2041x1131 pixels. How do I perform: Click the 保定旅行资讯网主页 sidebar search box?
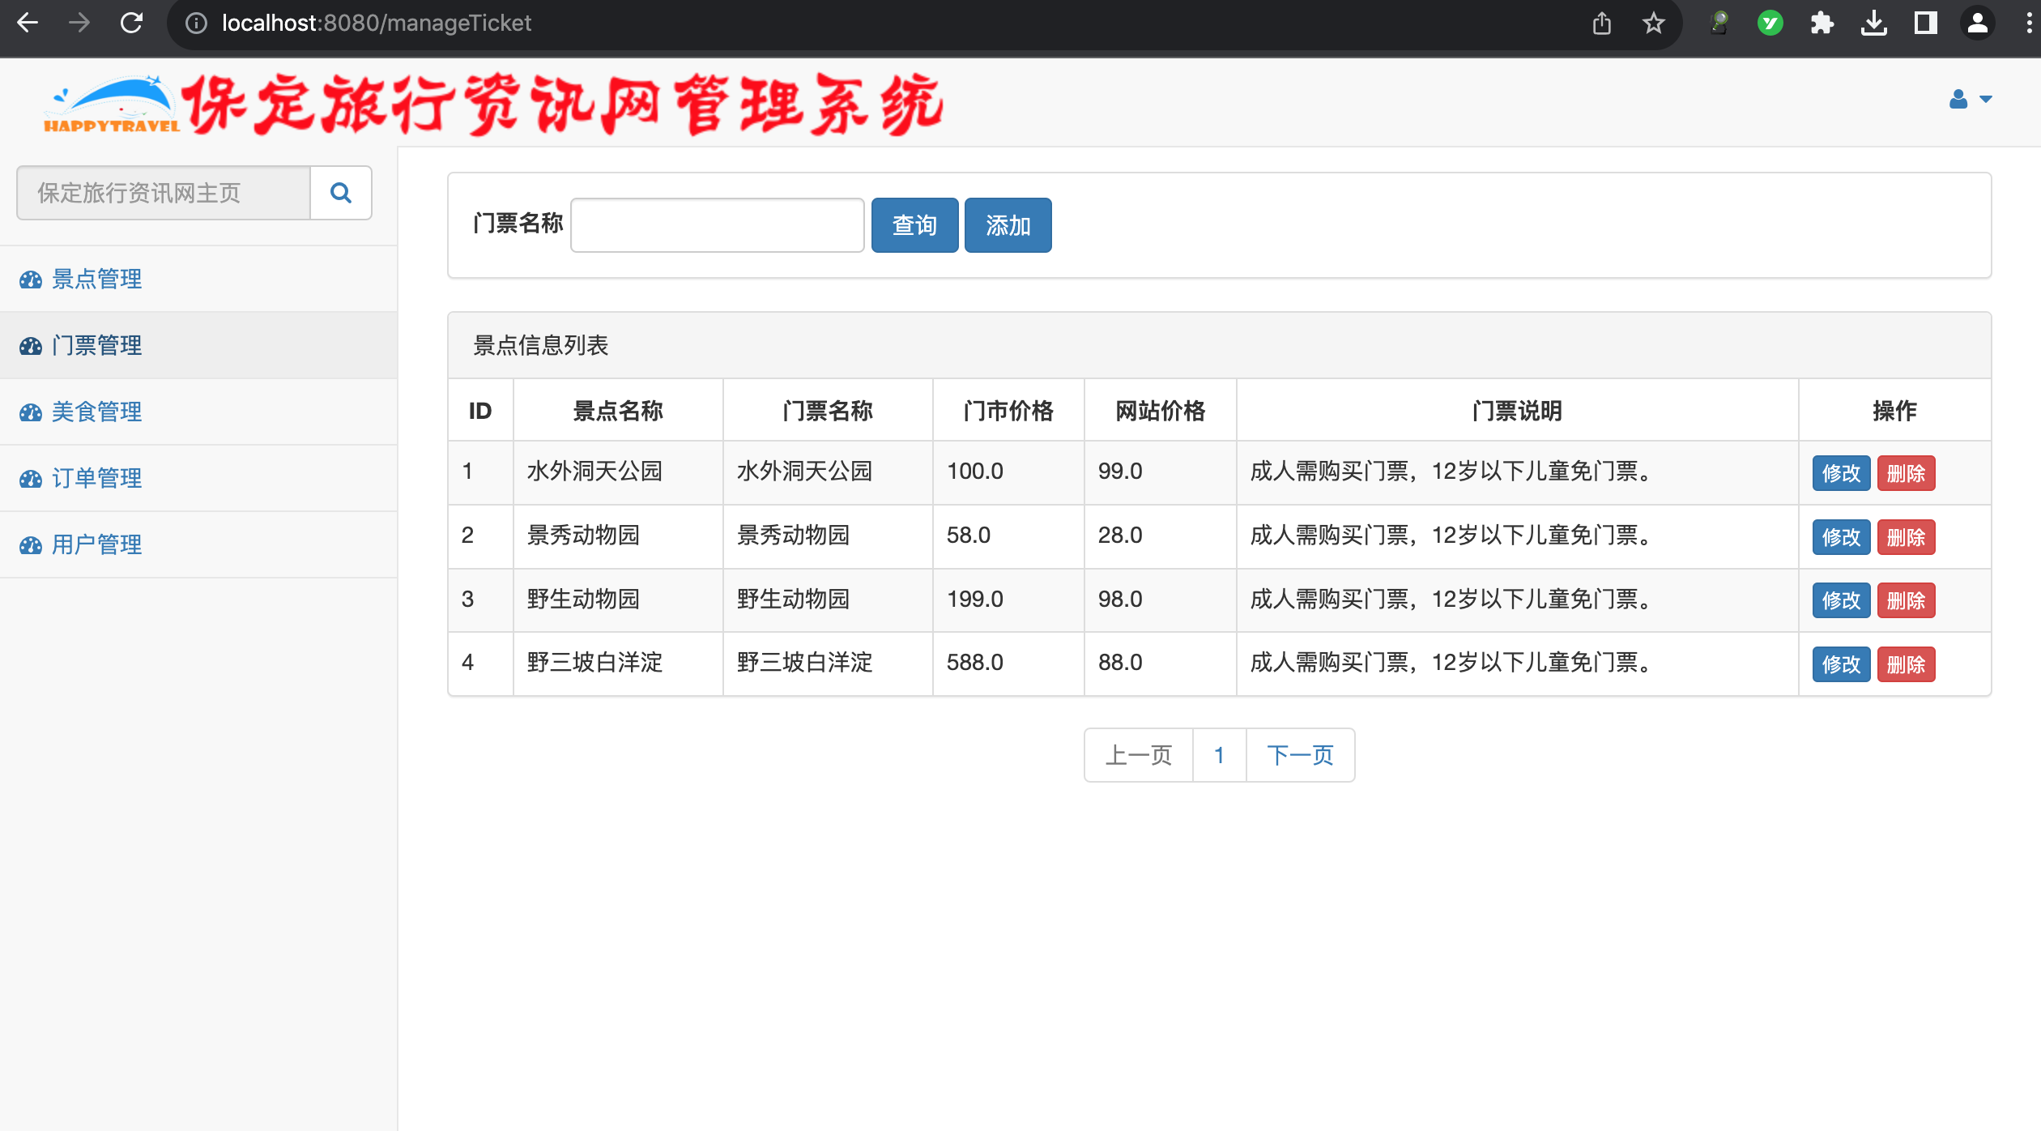pos(164,193)
